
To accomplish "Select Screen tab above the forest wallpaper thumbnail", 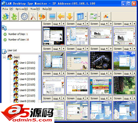I will coord(118,74).
